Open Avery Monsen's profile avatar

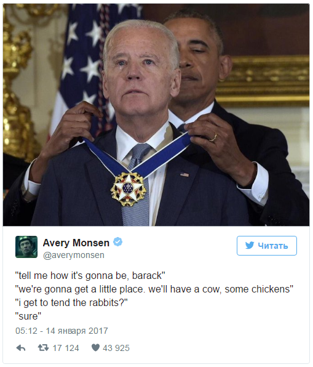26,247
